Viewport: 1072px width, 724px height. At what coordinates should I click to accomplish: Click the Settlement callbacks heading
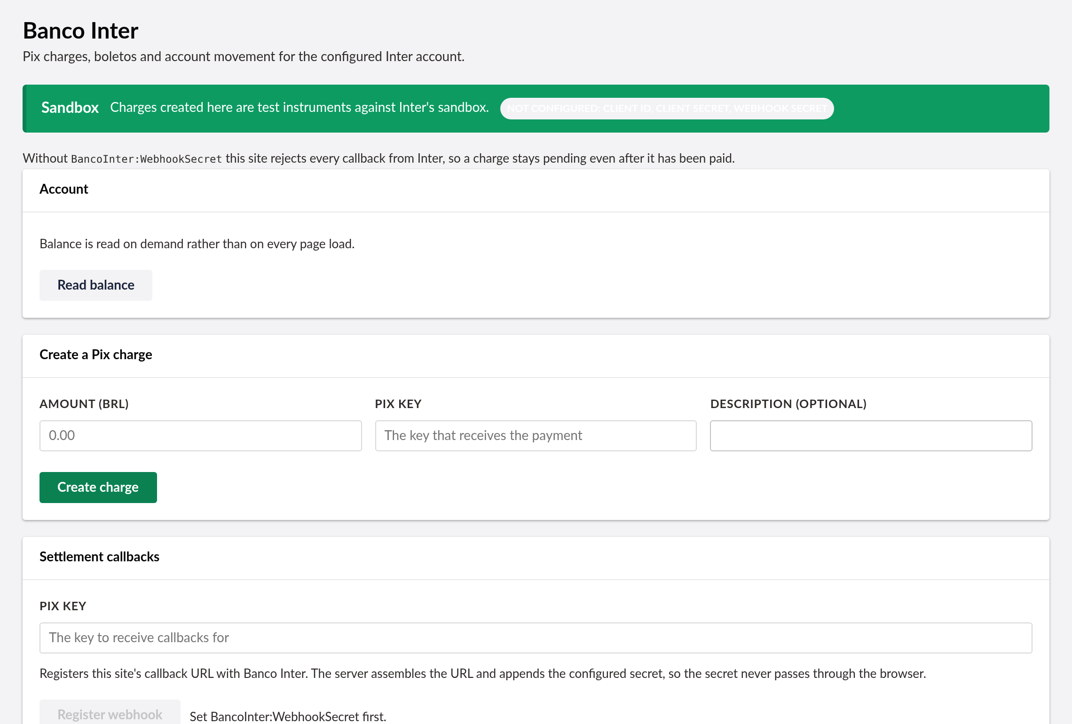pyautogui.click(x=99, y=557)
